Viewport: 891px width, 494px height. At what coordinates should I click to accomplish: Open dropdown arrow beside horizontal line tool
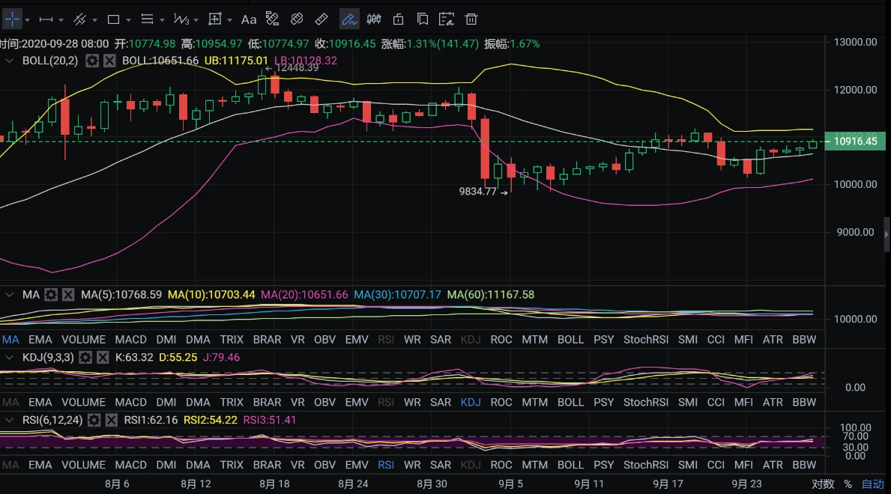coord(61,20)
